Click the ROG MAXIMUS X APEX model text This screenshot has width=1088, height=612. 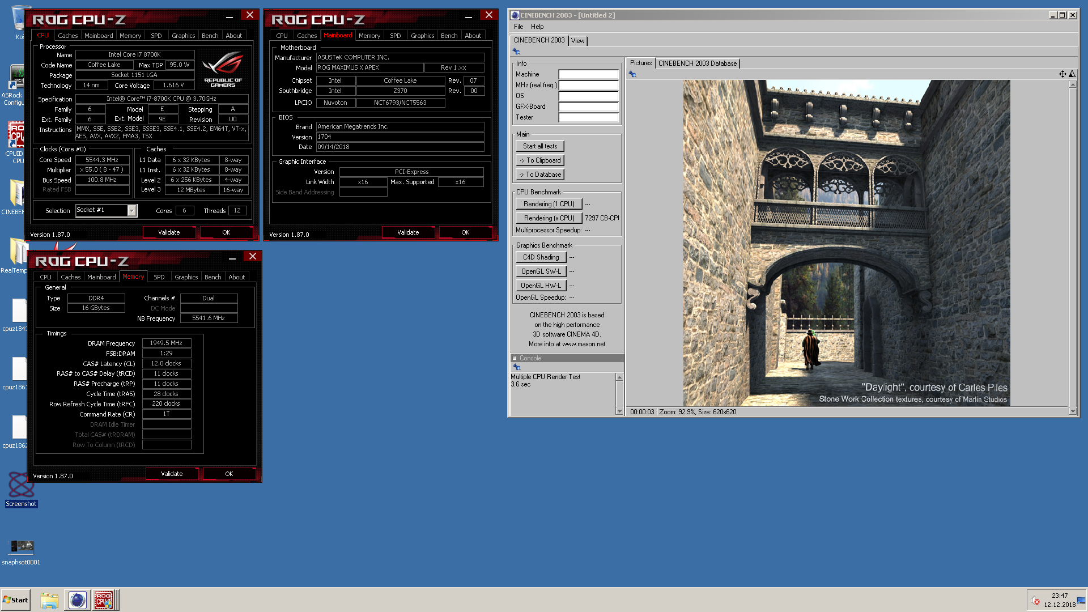[x=369, y=67]
